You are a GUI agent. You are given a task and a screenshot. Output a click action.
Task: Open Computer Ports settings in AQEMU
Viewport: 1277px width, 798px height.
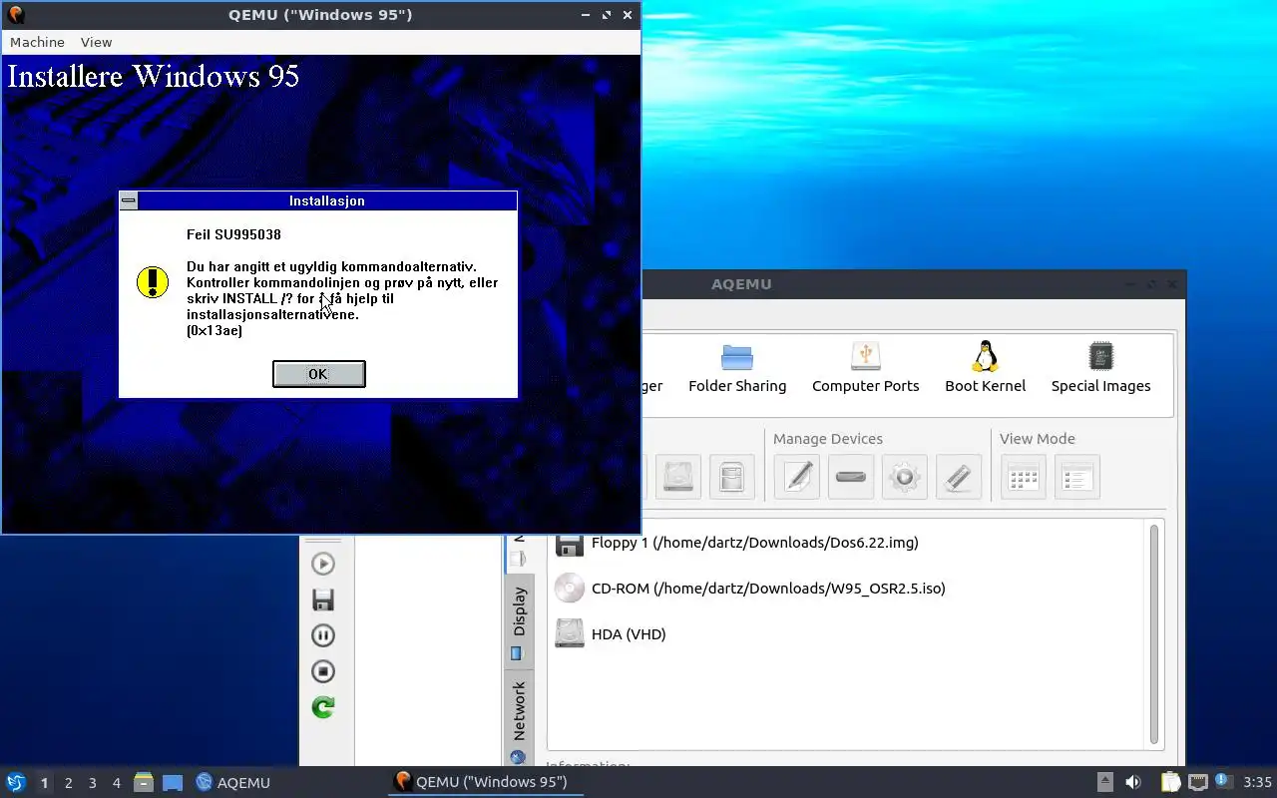[865, 367]
